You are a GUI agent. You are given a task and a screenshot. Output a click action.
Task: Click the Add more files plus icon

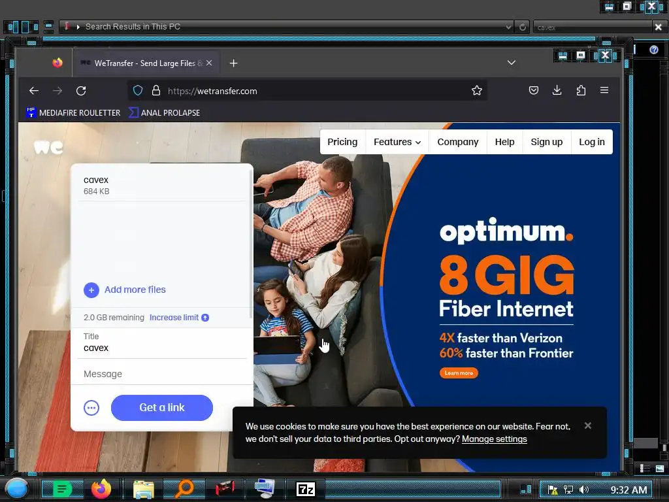pos(91,290)
